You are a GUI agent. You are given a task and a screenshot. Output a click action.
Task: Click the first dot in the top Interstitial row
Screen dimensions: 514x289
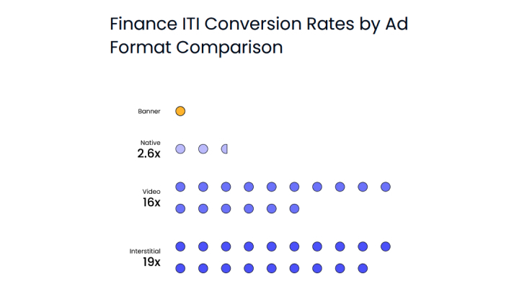180,246
